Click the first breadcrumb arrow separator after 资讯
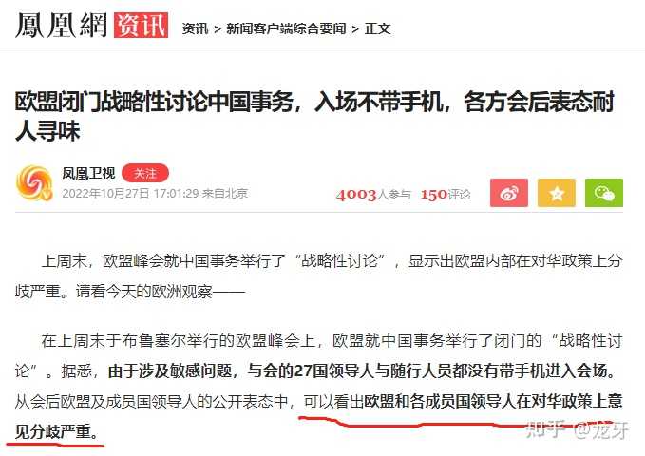The height and width of the screenshot is (456, 645). point(218,29)
